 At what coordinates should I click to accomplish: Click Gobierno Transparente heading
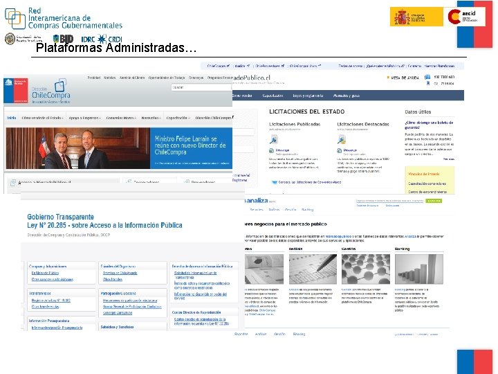pyautogui.click(x=60, y=217)
